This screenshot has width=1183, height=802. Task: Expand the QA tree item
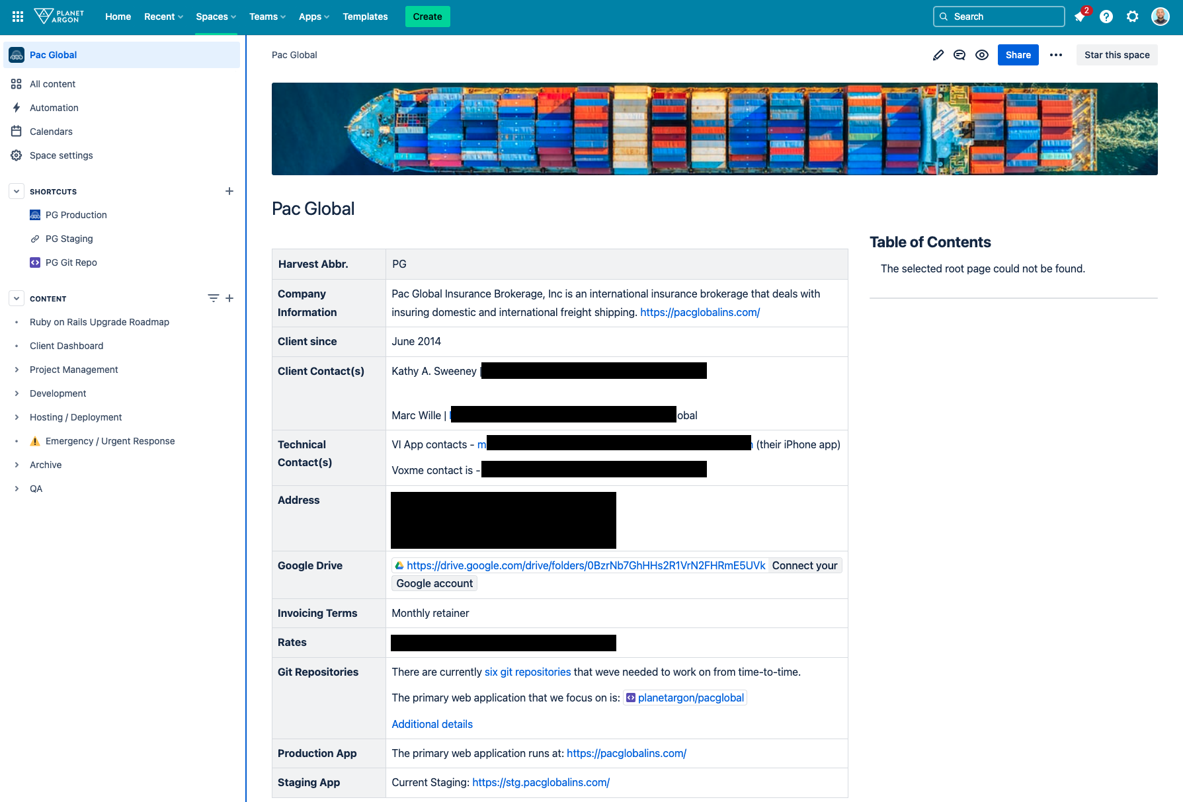pyautogui.click(x=17, y=489)
